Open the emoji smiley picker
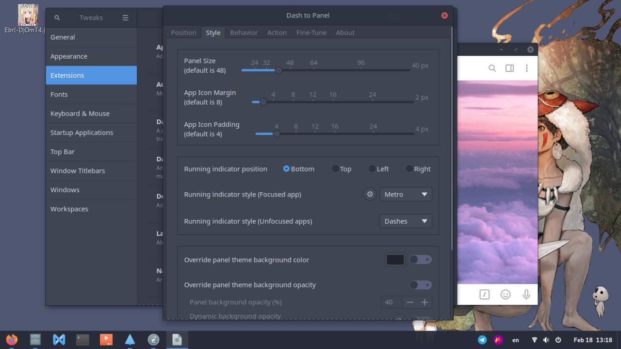621x349 pixels. (x=506, y=294)
